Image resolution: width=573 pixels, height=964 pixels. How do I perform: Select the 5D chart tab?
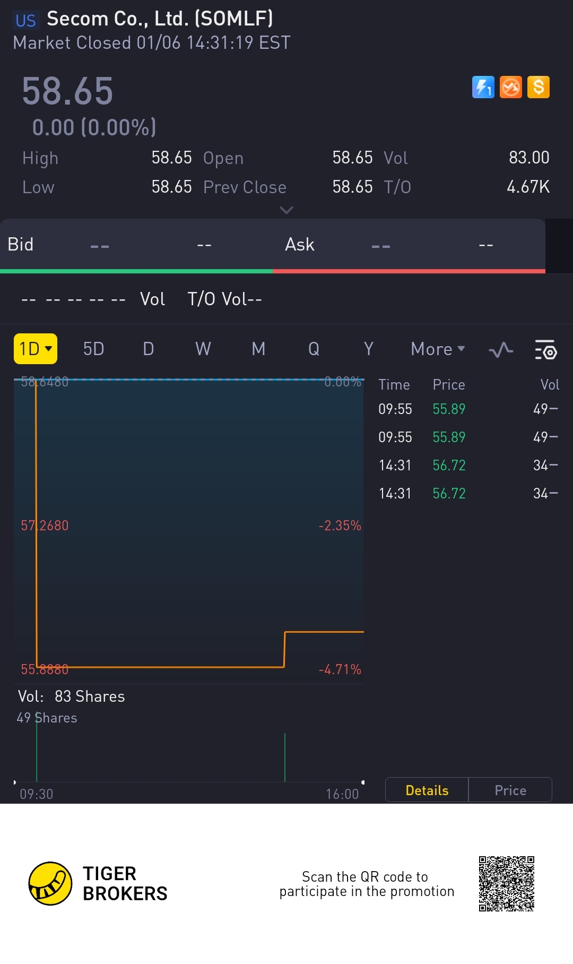click(x=93, y=349)
